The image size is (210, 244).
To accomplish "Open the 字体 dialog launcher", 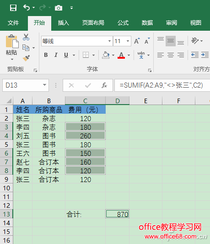I will 150,71.
